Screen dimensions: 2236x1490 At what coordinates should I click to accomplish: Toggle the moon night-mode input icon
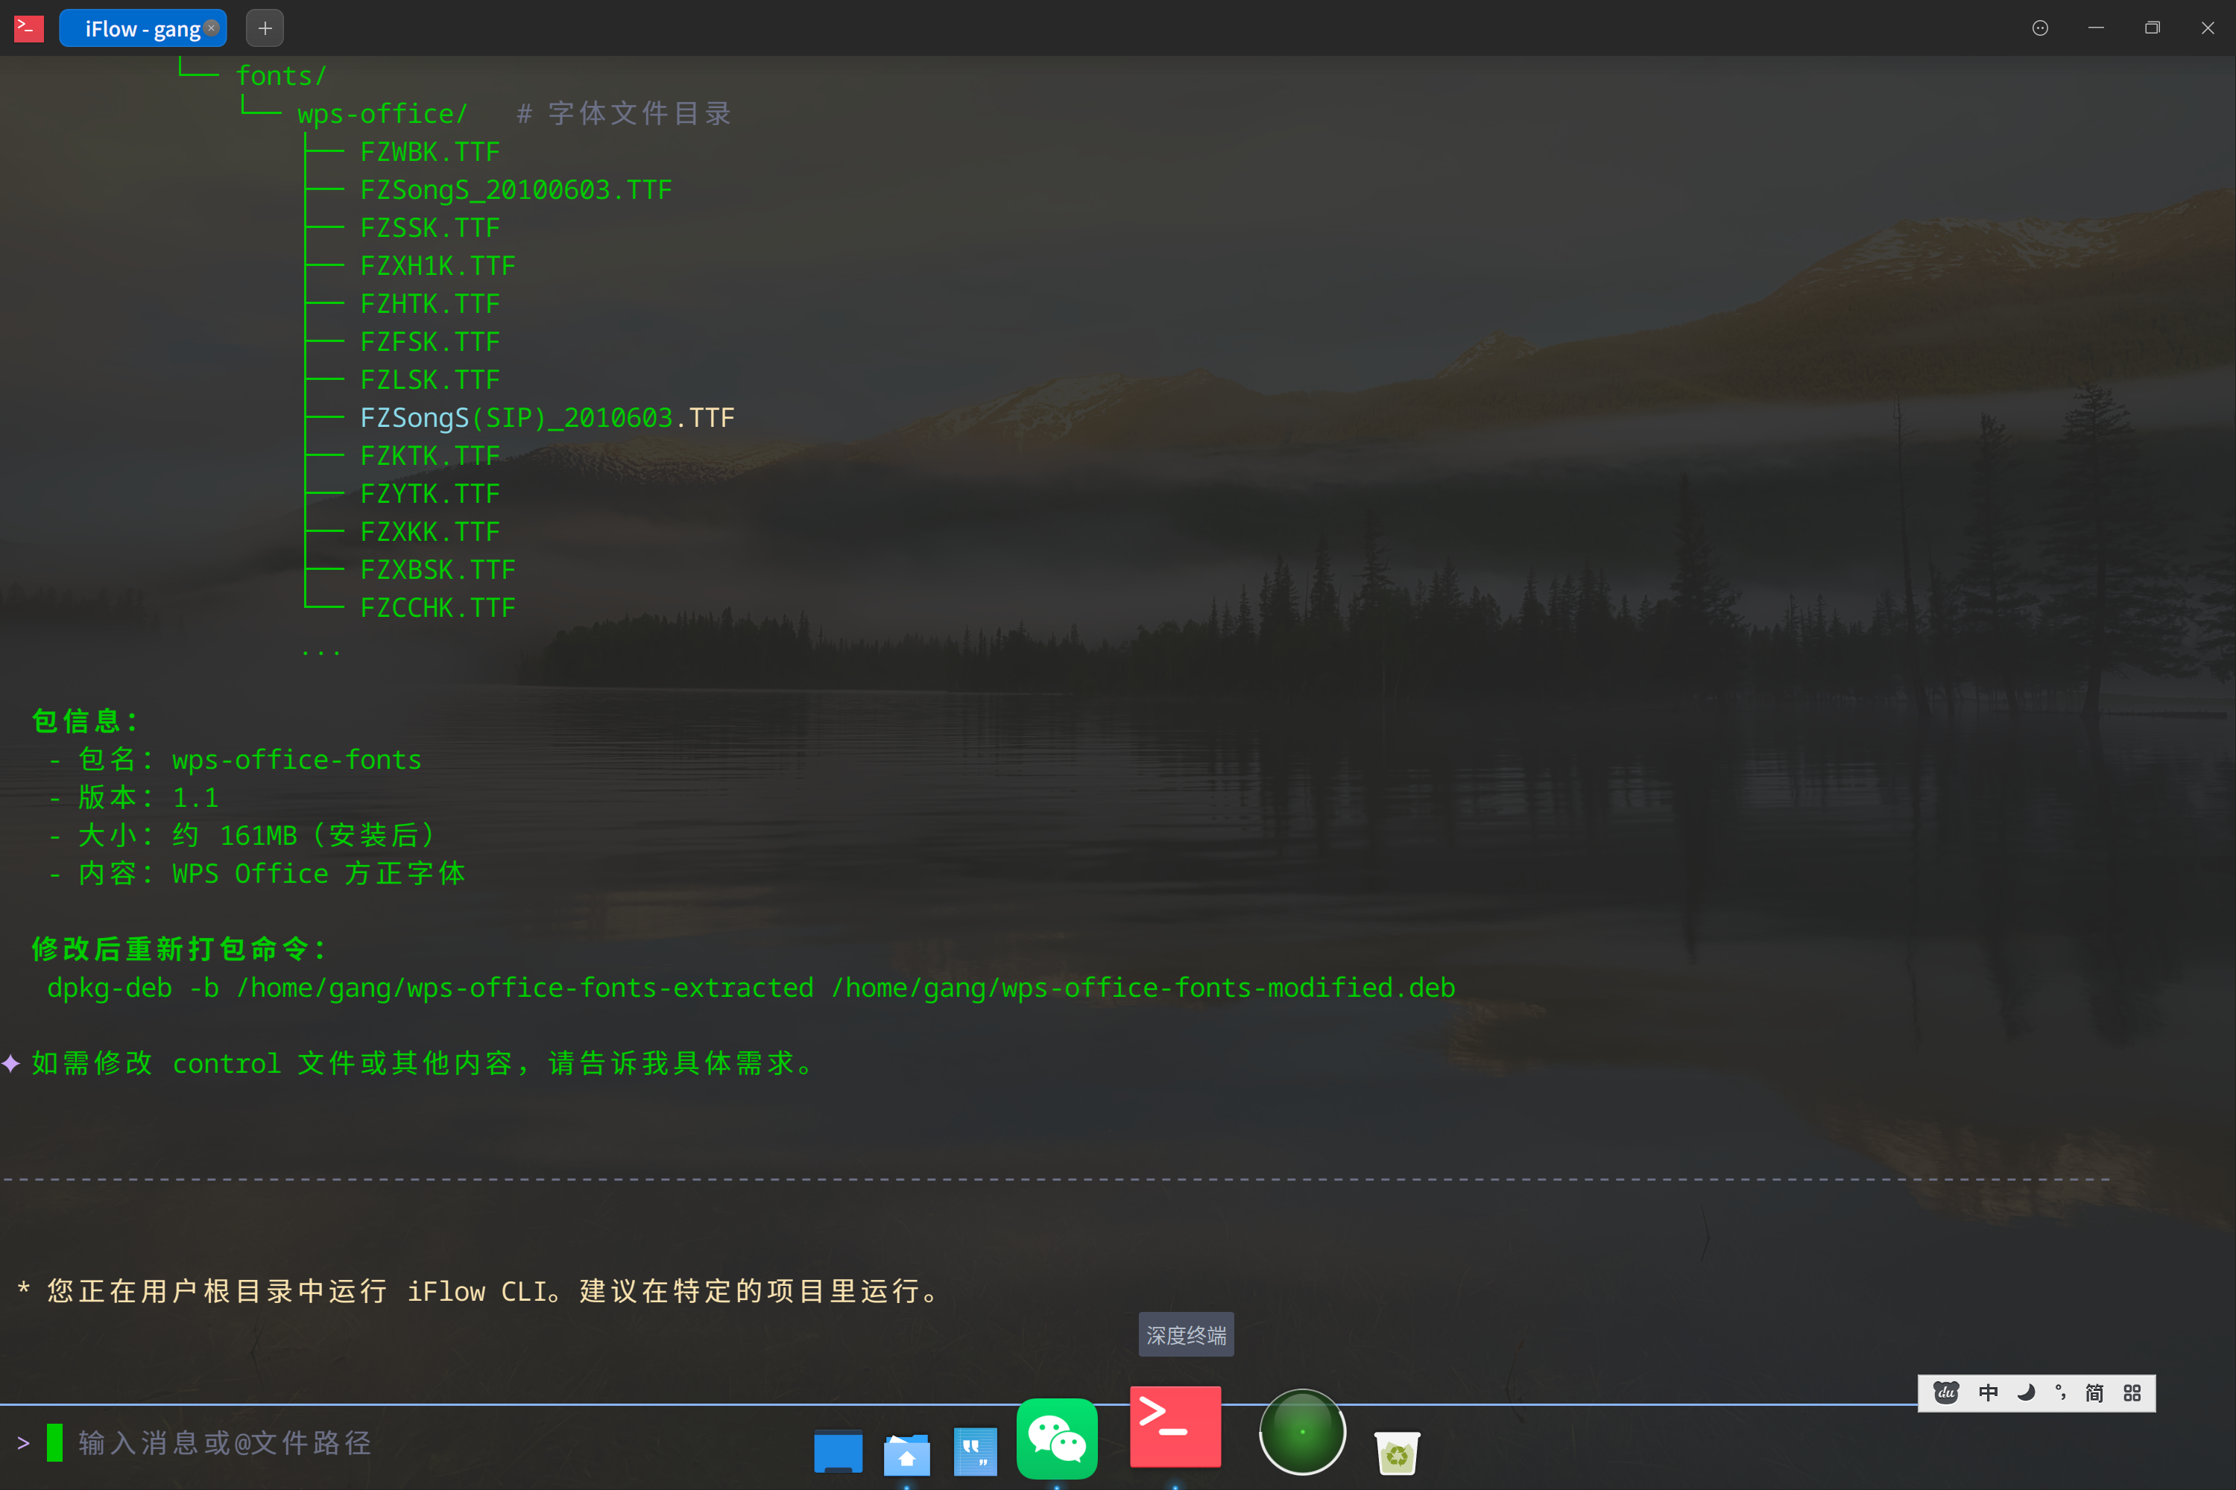click(2025, 1393)
